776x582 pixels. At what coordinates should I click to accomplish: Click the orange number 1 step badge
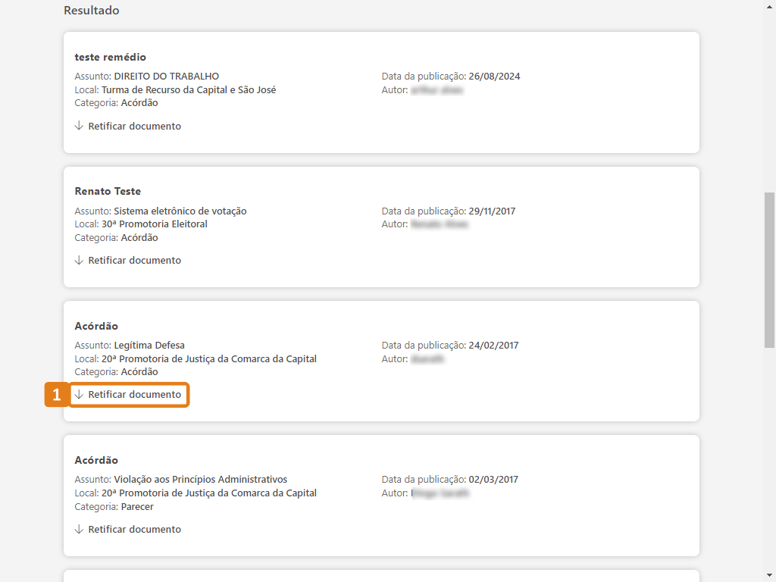(x=56, y=395)
